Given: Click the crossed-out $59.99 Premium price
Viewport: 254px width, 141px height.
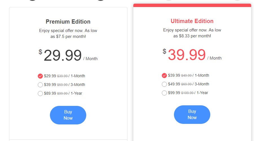Looking at the screenshot, I should (62, 85).
